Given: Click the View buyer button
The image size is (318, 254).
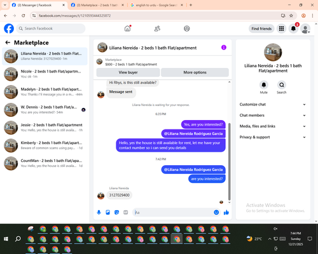Looking at the screenshot, I should point(128,72).
